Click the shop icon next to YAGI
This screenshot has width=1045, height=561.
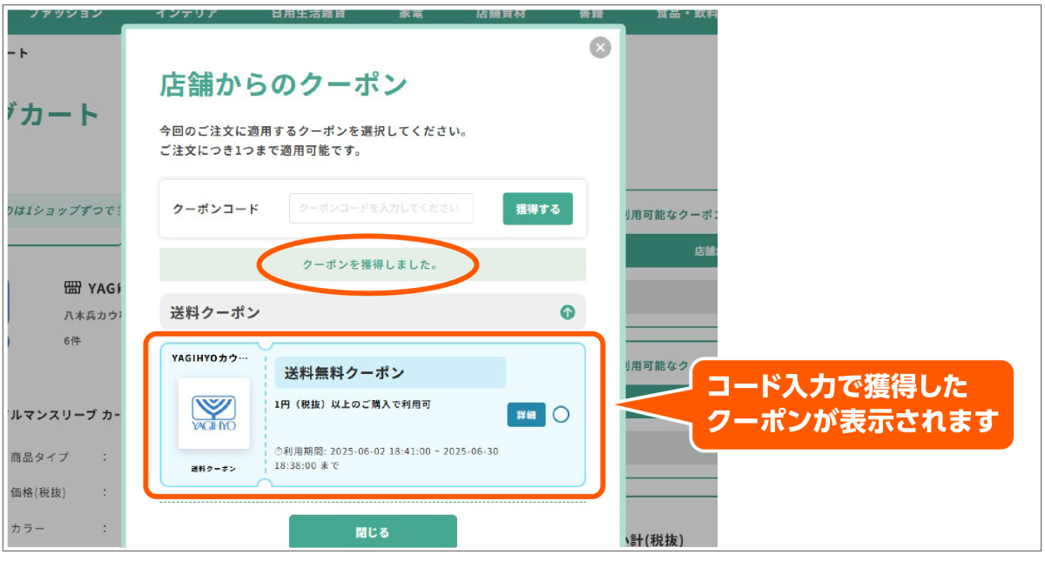pyautogui.click(x=73, y=288)
